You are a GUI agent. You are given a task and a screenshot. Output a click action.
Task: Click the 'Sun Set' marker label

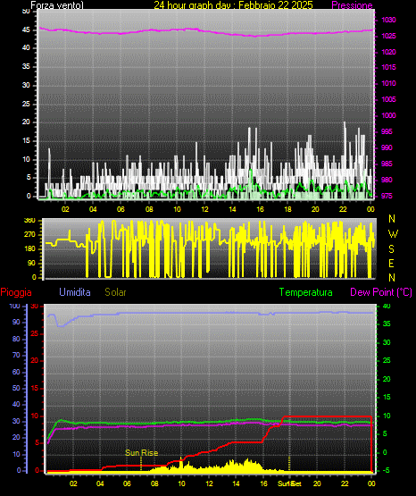[289, 483]
